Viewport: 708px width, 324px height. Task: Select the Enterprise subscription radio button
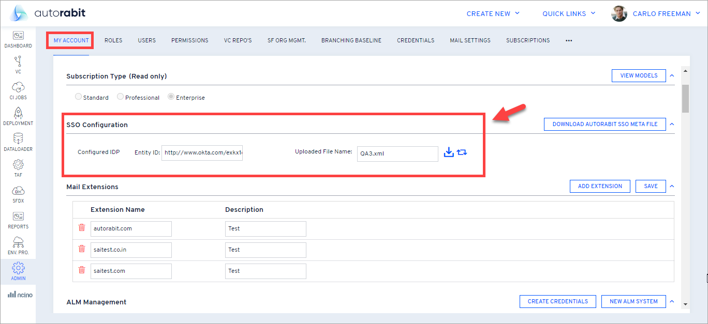(x=171, y=97)
